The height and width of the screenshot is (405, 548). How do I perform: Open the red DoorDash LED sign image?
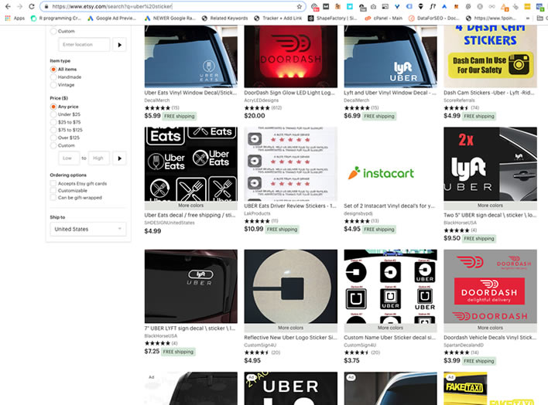[291, 56]
